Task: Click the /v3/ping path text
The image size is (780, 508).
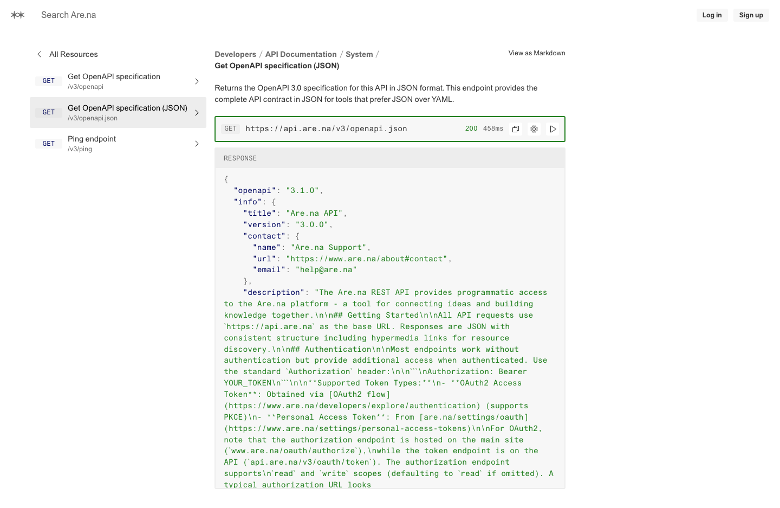Action: click(80, 149)
